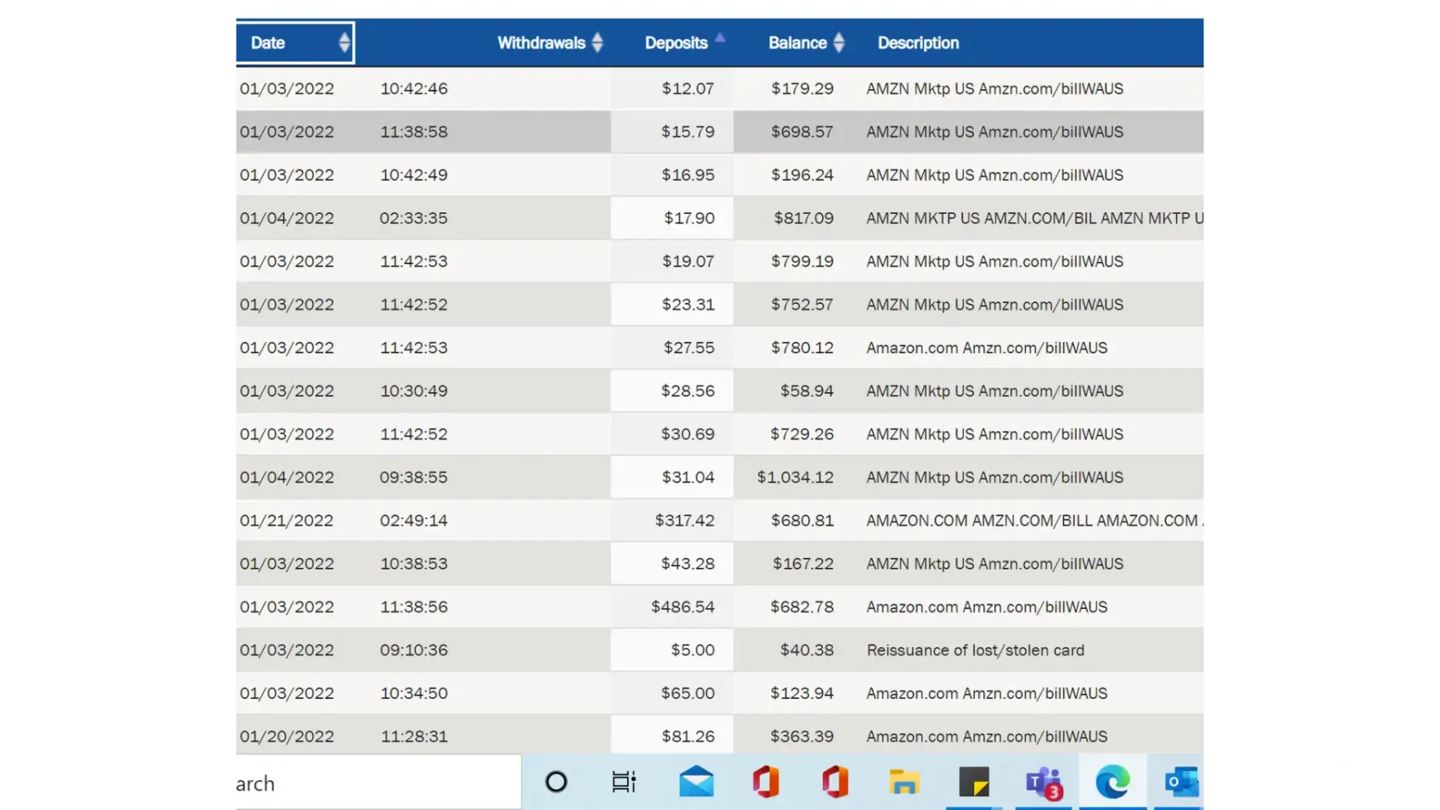The width and height of the screenshot is (1440, 810).
Task: Open Task View from the taskbar
Action: (x=624, y=782)
